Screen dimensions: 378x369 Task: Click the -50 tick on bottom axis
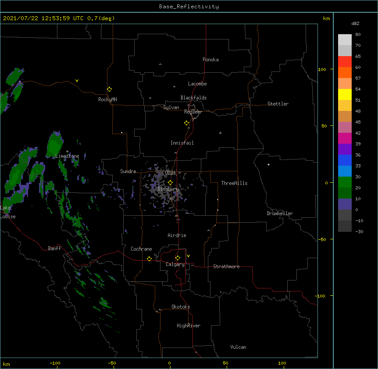(x=112, y=363)
